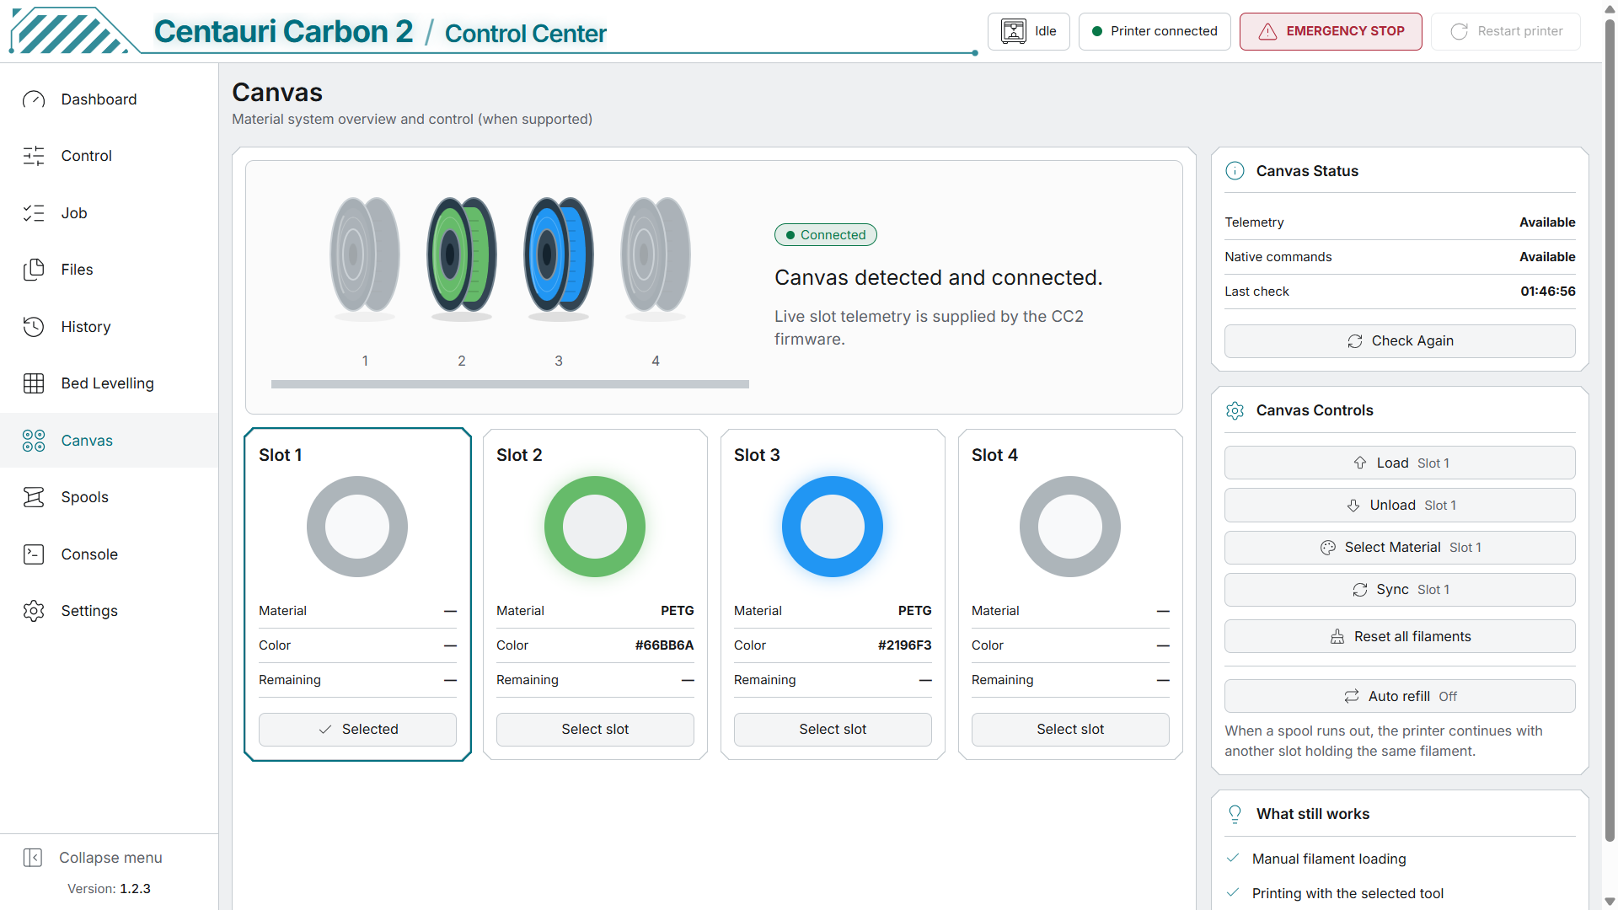Click the Selected button on Slot 1
Image resolution: width=1618 pixels, height=910 pixels.
point(357,730)
